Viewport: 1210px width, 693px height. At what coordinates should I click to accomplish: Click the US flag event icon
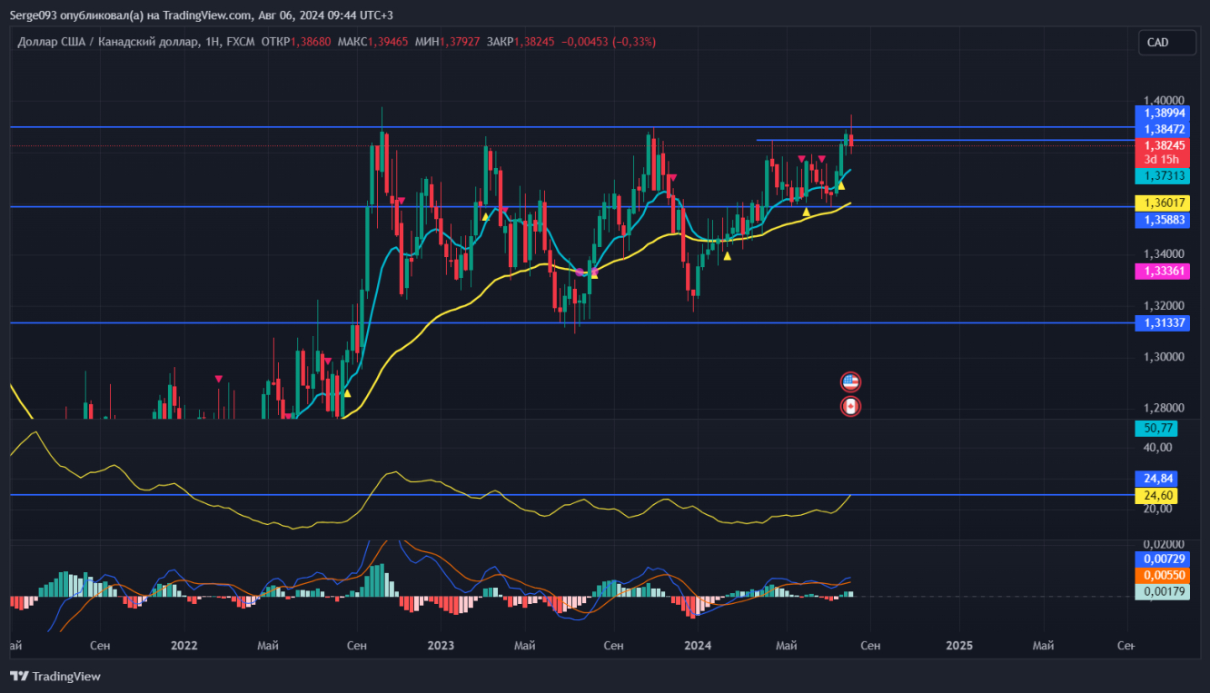tap(850, 381)
